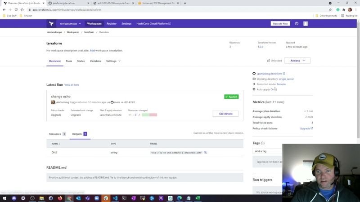Click the Terraform version 1.0.9 link
This screenshot has width=360, height=202.
[x=261, y=47]
